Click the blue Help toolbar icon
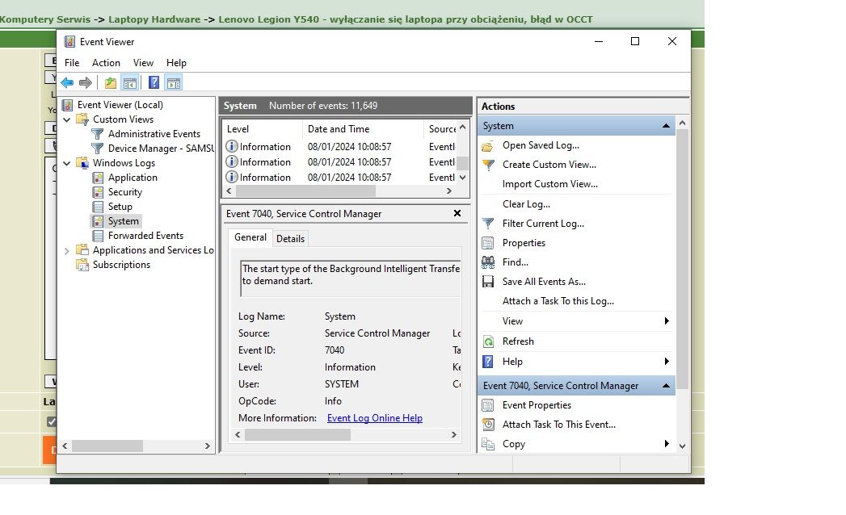 pyautogui.click(x=154, y=82)
